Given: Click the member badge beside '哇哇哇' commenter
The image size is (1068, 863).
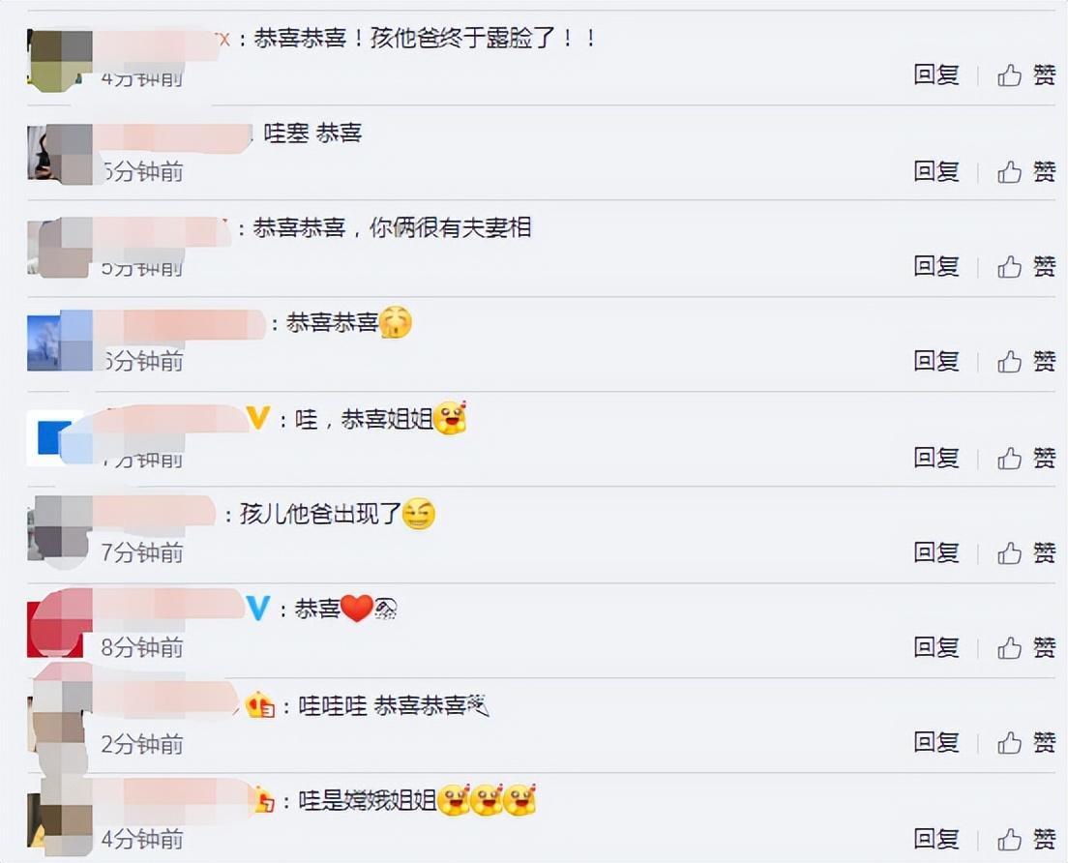Looking at the screenshot, I should click(x=260, y=705).
